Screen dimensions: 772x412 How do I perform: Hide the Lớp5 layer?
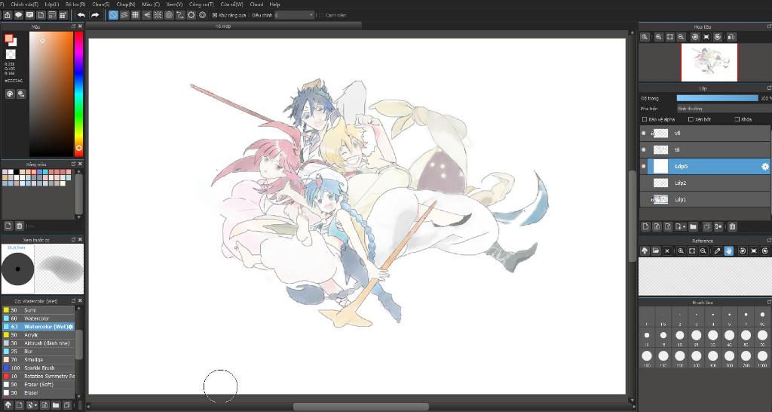click(644, 167)
